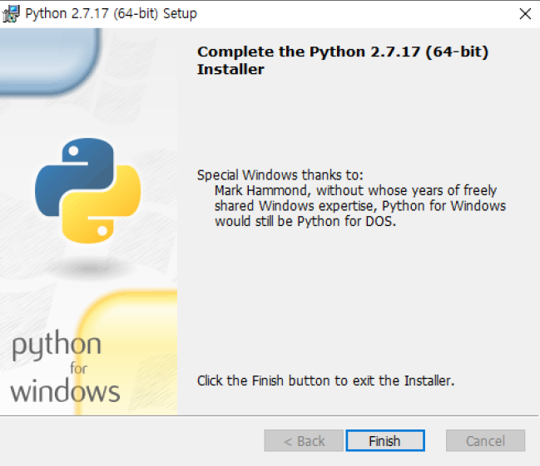Click "Special Windows thanks to:" text
The image size is (540, 466).
pos(280,175)
